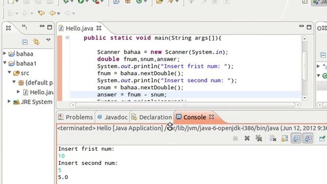Expand the JRE System Library node

coord(9,101)
